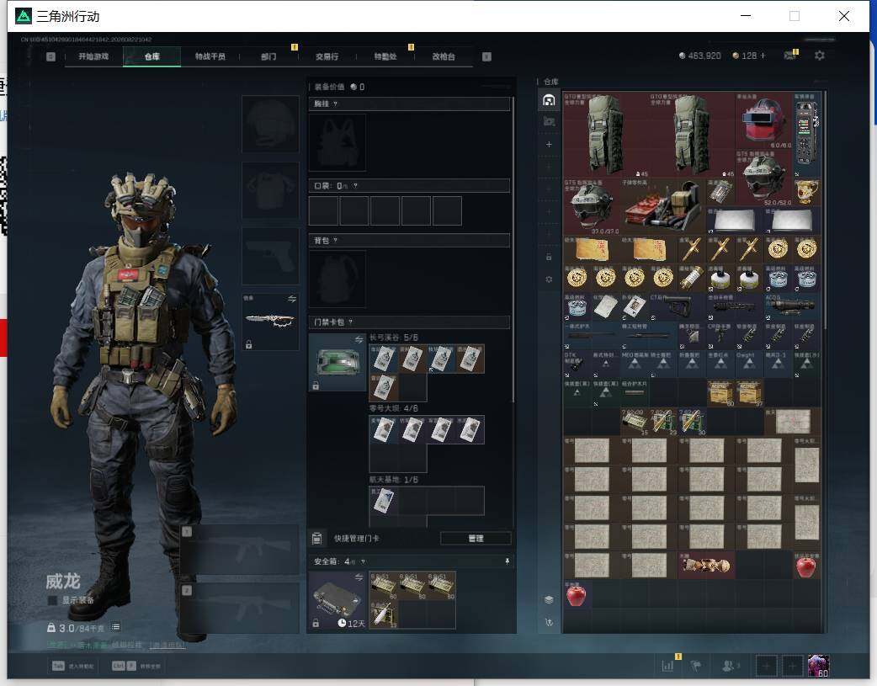The height and width of the screenshot is (686, 877).
Task: Select the red helmet item in storage
Action: 763,120
